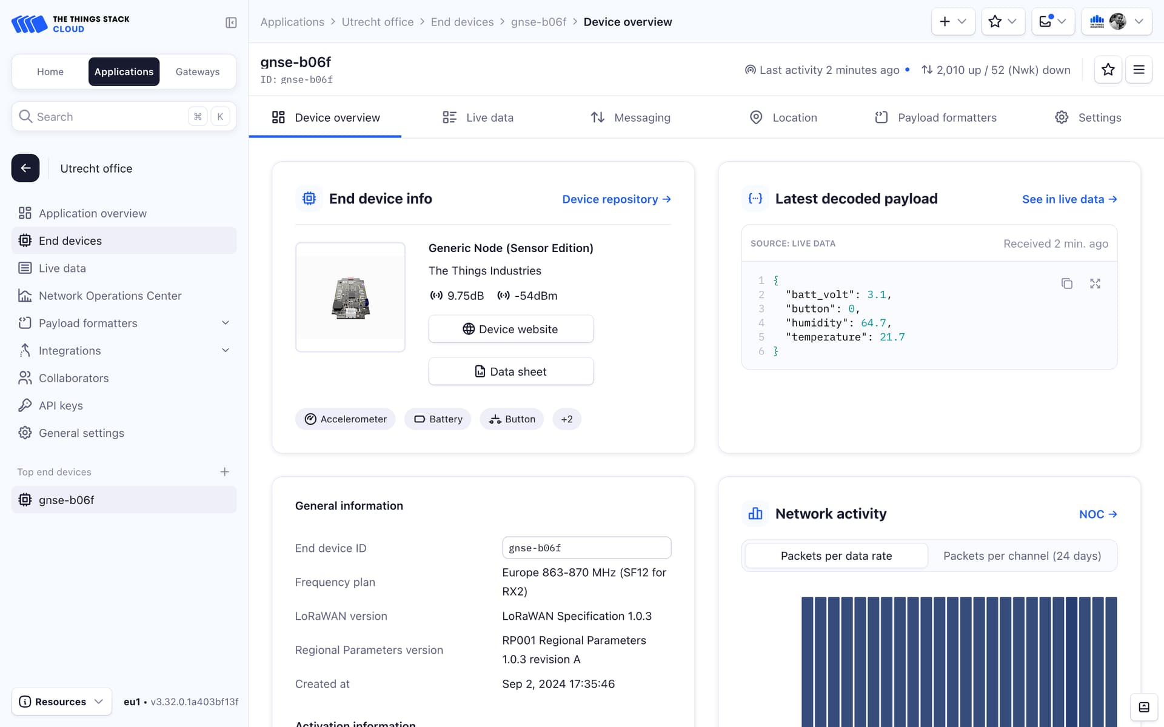The width and height of the screenshot is (1164, 727).
Task: Open the Device repository link
Action: (615, 199)
